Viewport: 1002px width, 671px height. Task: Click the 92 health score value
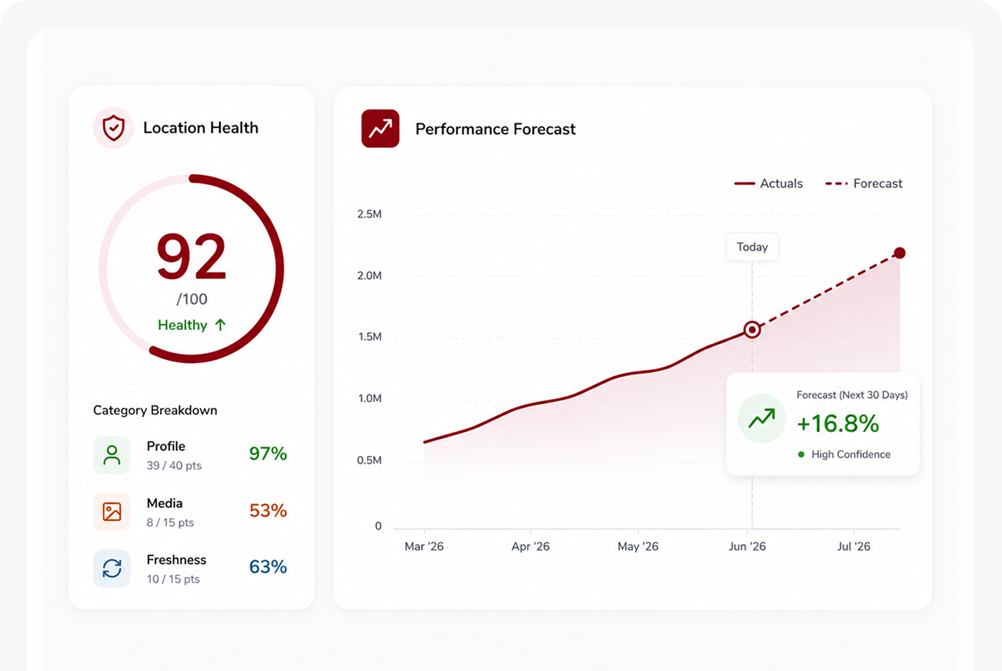[x=192, y=257]
